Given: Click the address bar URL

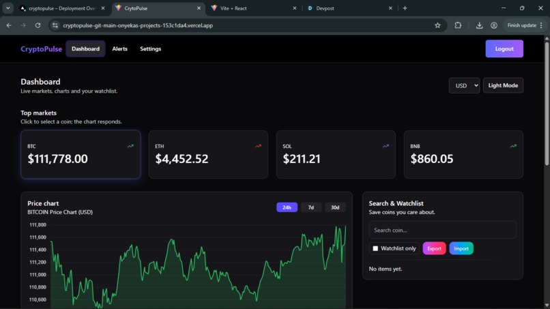Looking at the screenshot, I should pos(138,25).
